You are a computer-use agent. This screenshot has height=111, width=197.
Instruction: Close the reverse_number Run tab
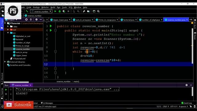pyautogui.click(x=30, y=85)
